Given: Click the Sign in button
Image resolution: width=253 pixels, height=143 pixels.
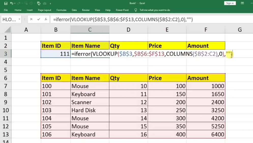Looking at the screenshot, I should tap(230, 3).
